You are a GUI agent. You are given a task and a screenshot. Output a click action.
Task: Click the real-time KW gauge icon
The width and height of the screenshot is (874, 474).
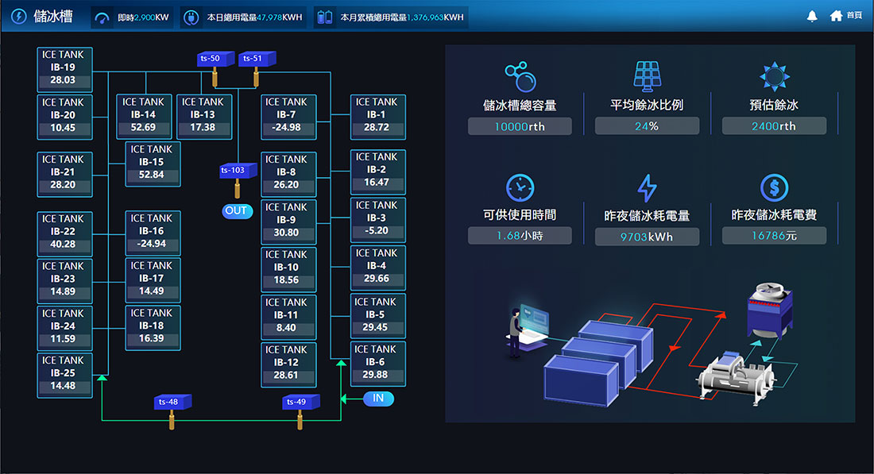(102, 17)
